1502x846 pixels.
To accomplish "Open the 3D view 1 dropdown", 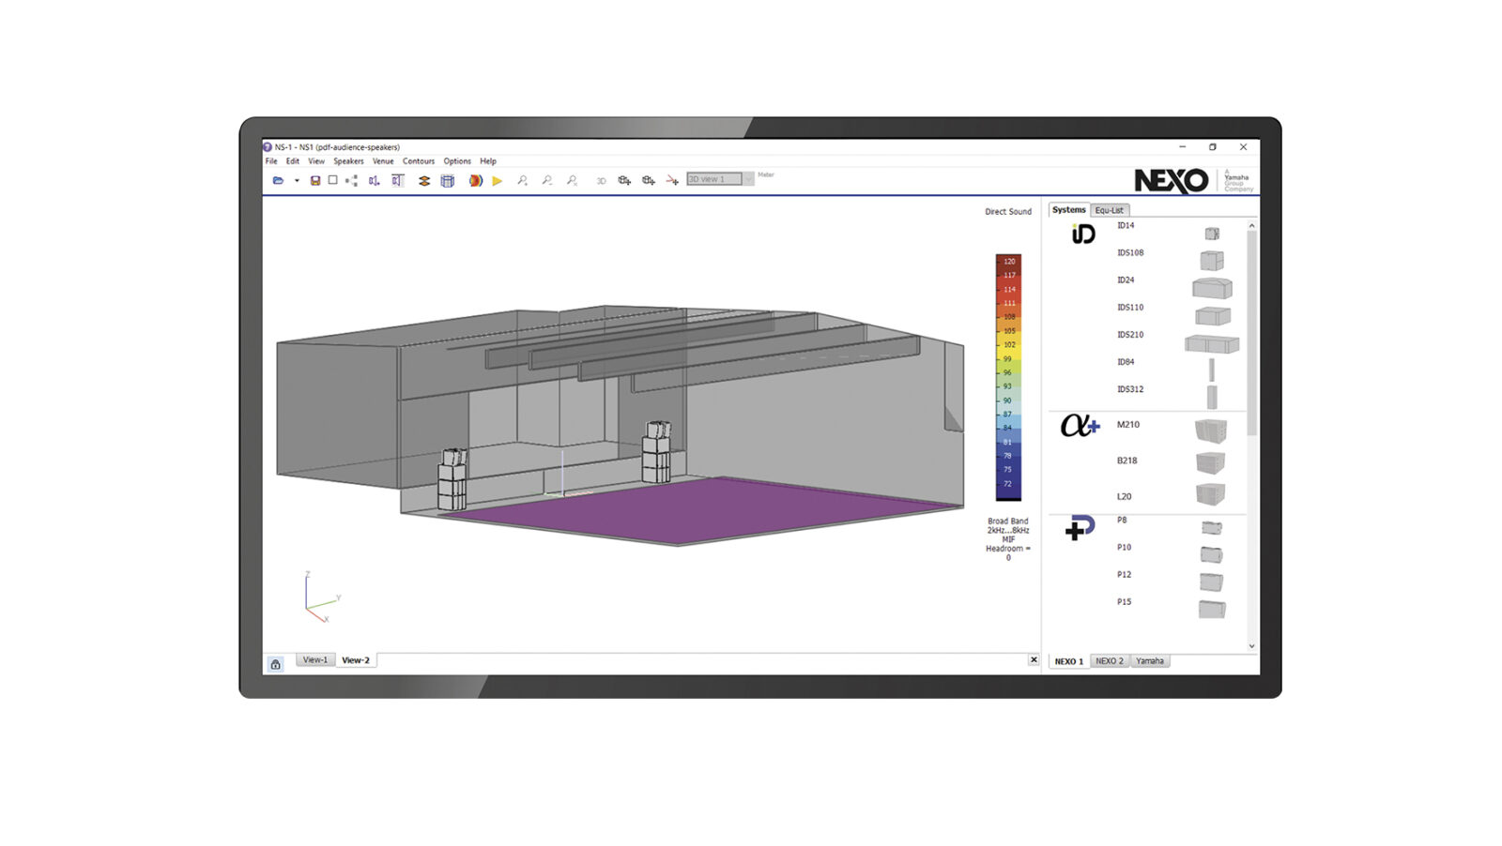I will 748,179.
